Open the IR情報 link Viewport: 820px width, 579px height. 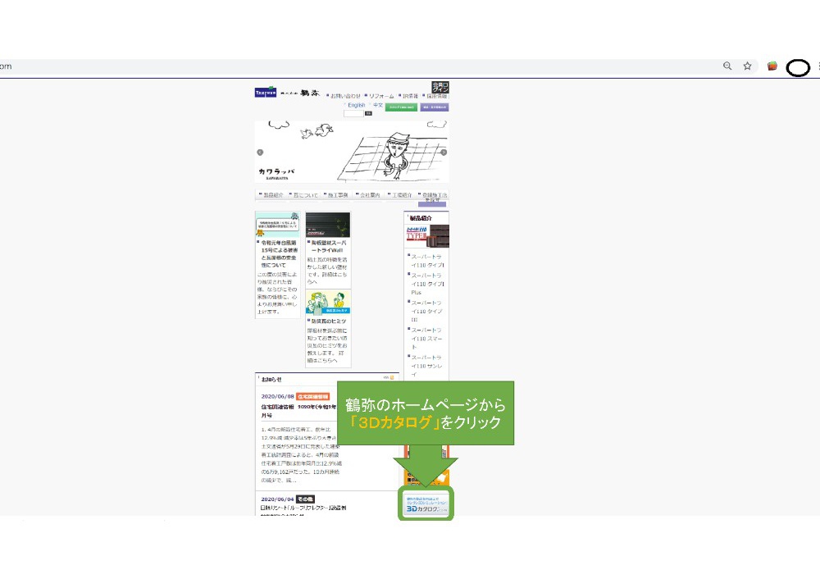pos(409,96)
